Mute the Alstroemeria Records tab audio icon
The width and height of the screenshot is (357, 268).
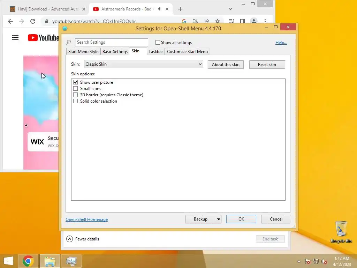[x=160, y=9]
